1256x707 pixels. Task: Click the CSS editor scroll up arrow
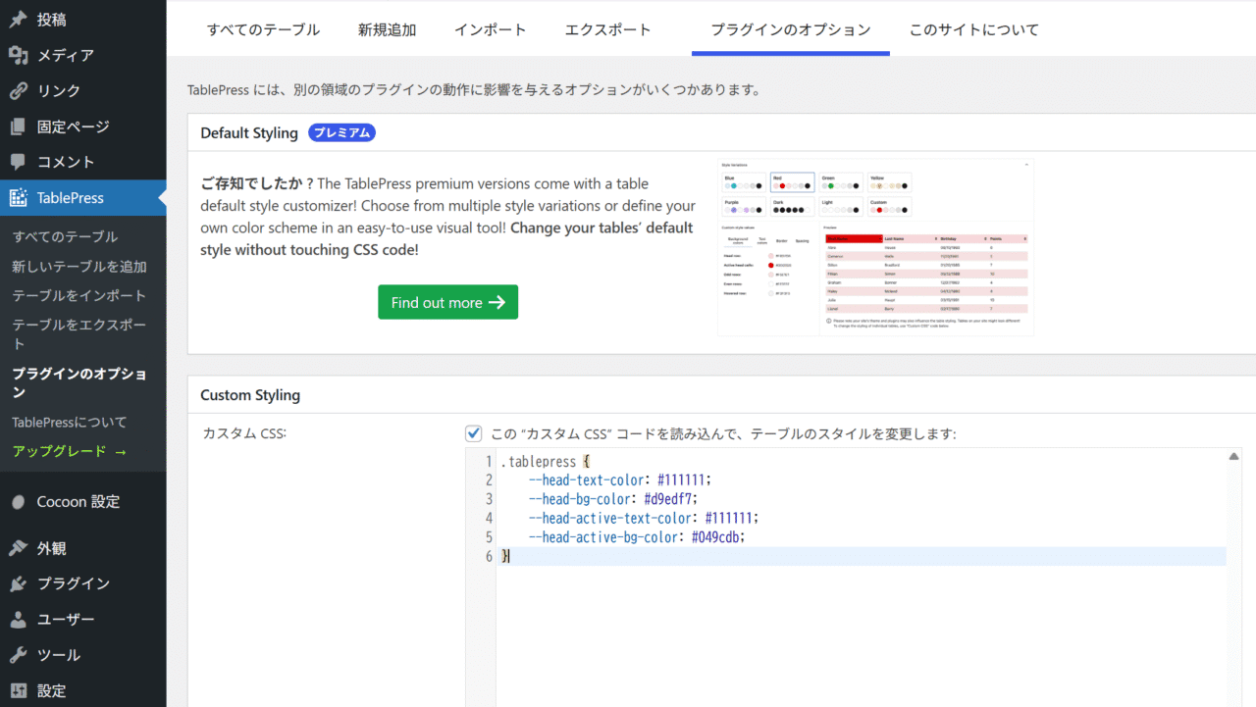(1234, 457)
